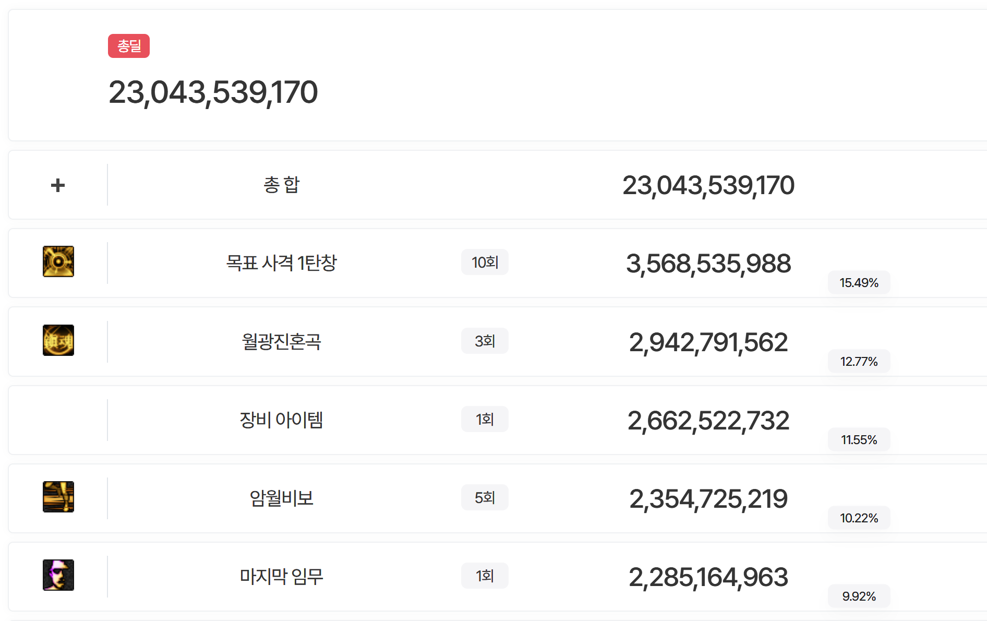
Task: Click the 3,568,535,988 damage value
Action: coord(708,264)
